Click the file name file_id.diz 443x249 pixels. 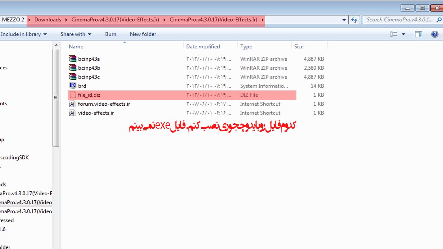(89, 95)
